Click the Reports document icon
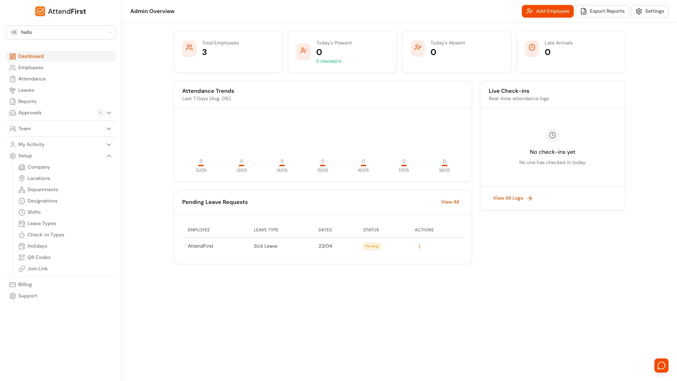The width and height of the screenshot is (677, 381). coord(13,102)
